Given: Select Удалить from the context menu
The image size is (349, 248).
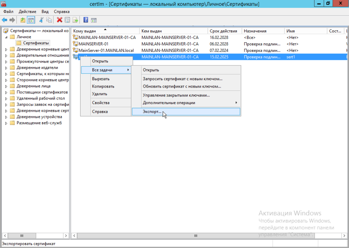Looking at the screenshot, I should pyautogui.click(x=100, y=94).
